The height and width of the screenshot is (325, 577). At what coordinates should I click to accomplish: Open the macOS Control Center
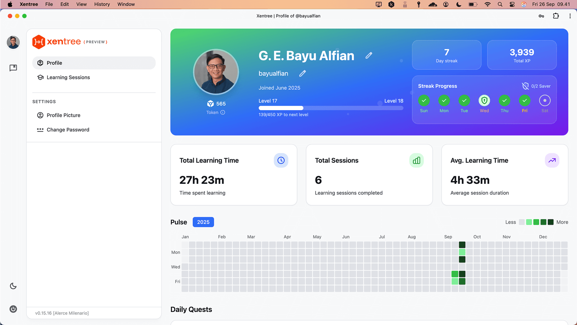(512, 4)
